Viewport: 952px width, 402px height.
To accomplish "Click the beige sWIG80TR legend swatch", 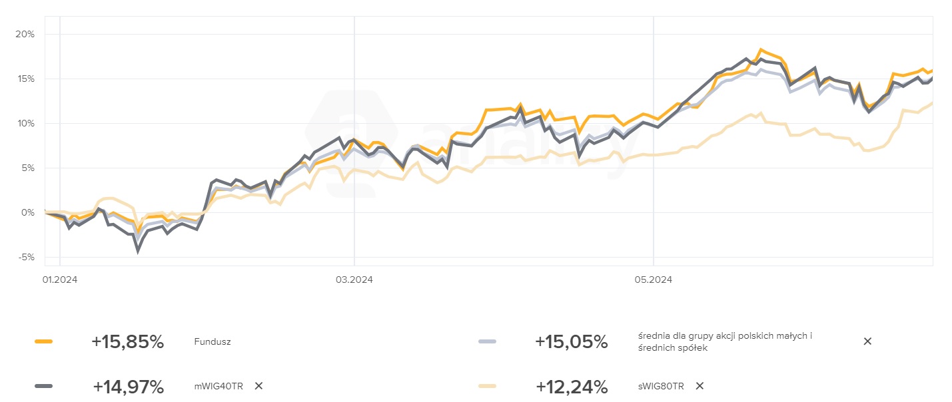I will click(487, 387).
